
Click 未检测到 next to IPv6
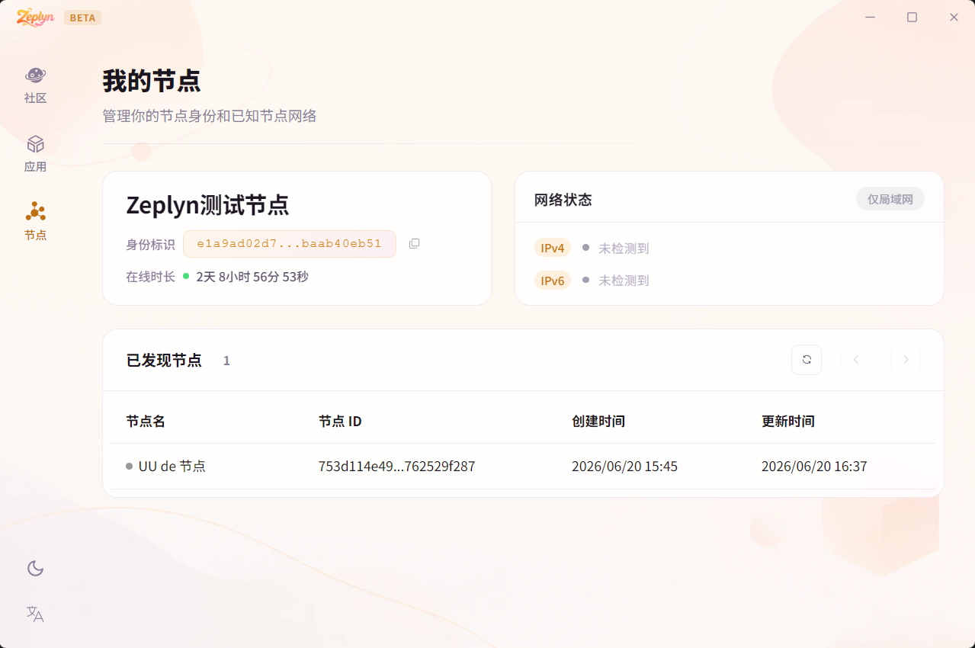(x=624, y=281)
